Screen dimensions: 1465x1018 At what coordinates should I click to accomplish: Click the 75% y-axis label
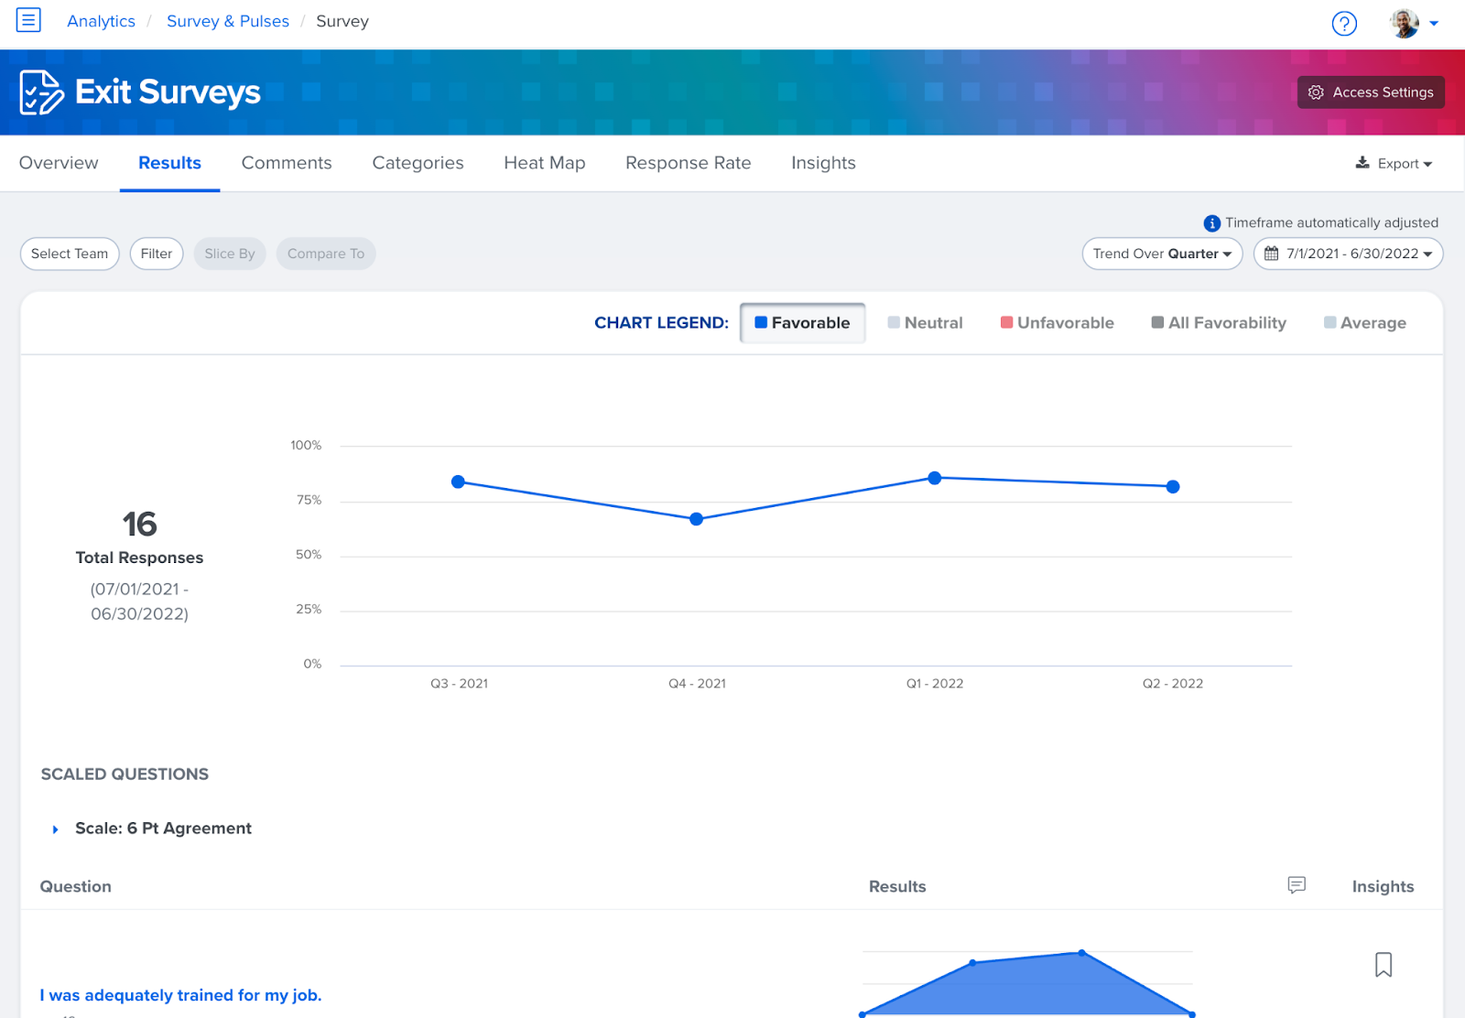[x=309, y=500]
